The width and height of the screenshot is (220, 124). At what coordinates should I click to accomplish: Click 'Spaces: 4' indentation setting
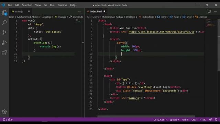174,120
